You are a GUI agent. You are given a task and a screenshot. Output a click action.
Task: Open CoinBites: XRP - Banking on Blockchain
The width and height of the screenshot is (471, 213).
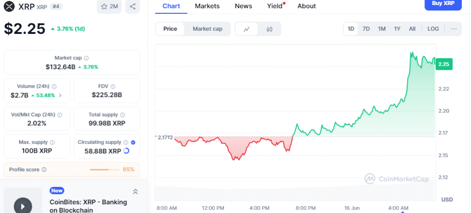88,206
